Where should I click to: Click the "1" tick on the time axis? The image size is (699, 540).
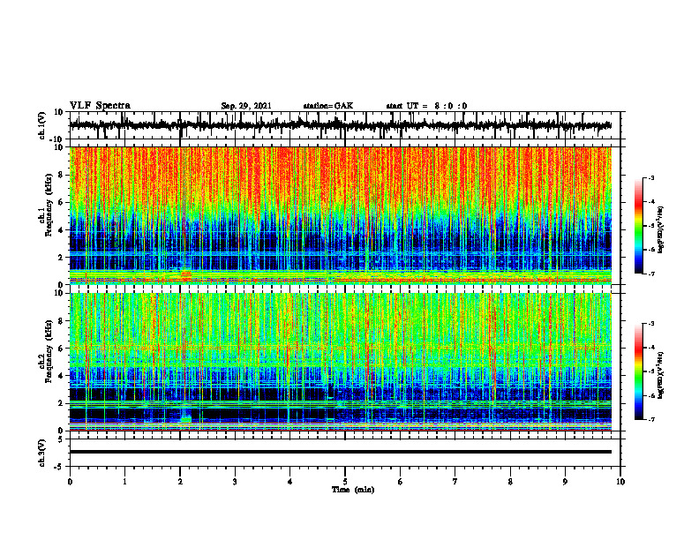point(124,482)
